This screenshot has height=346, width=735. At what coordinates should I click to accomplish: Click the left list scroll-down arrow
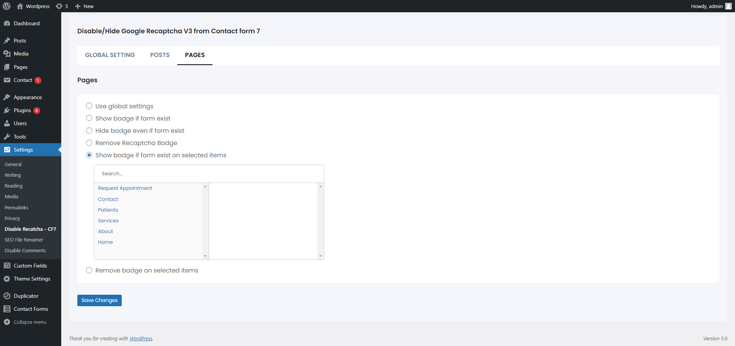(206, 256)
